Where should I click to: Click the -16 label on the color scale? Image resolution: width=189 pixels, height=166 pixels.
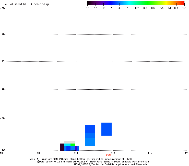point(87,8)
